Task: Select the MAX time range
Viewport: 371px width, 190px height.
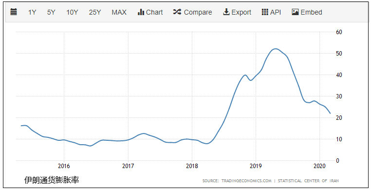Action: coord(119,12)
